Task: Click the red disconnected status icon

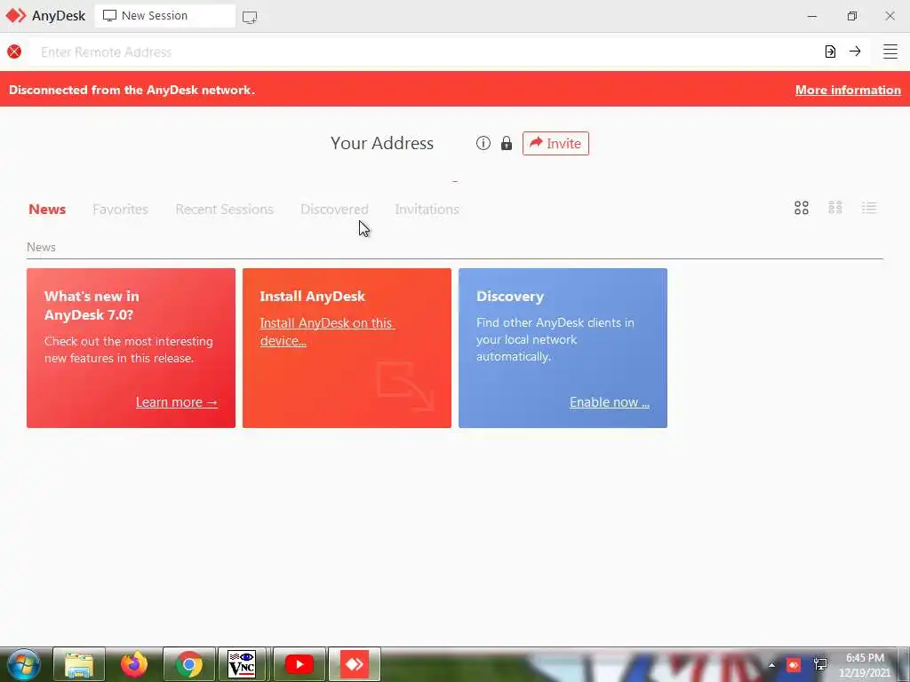Action: (x=14, y=52)
